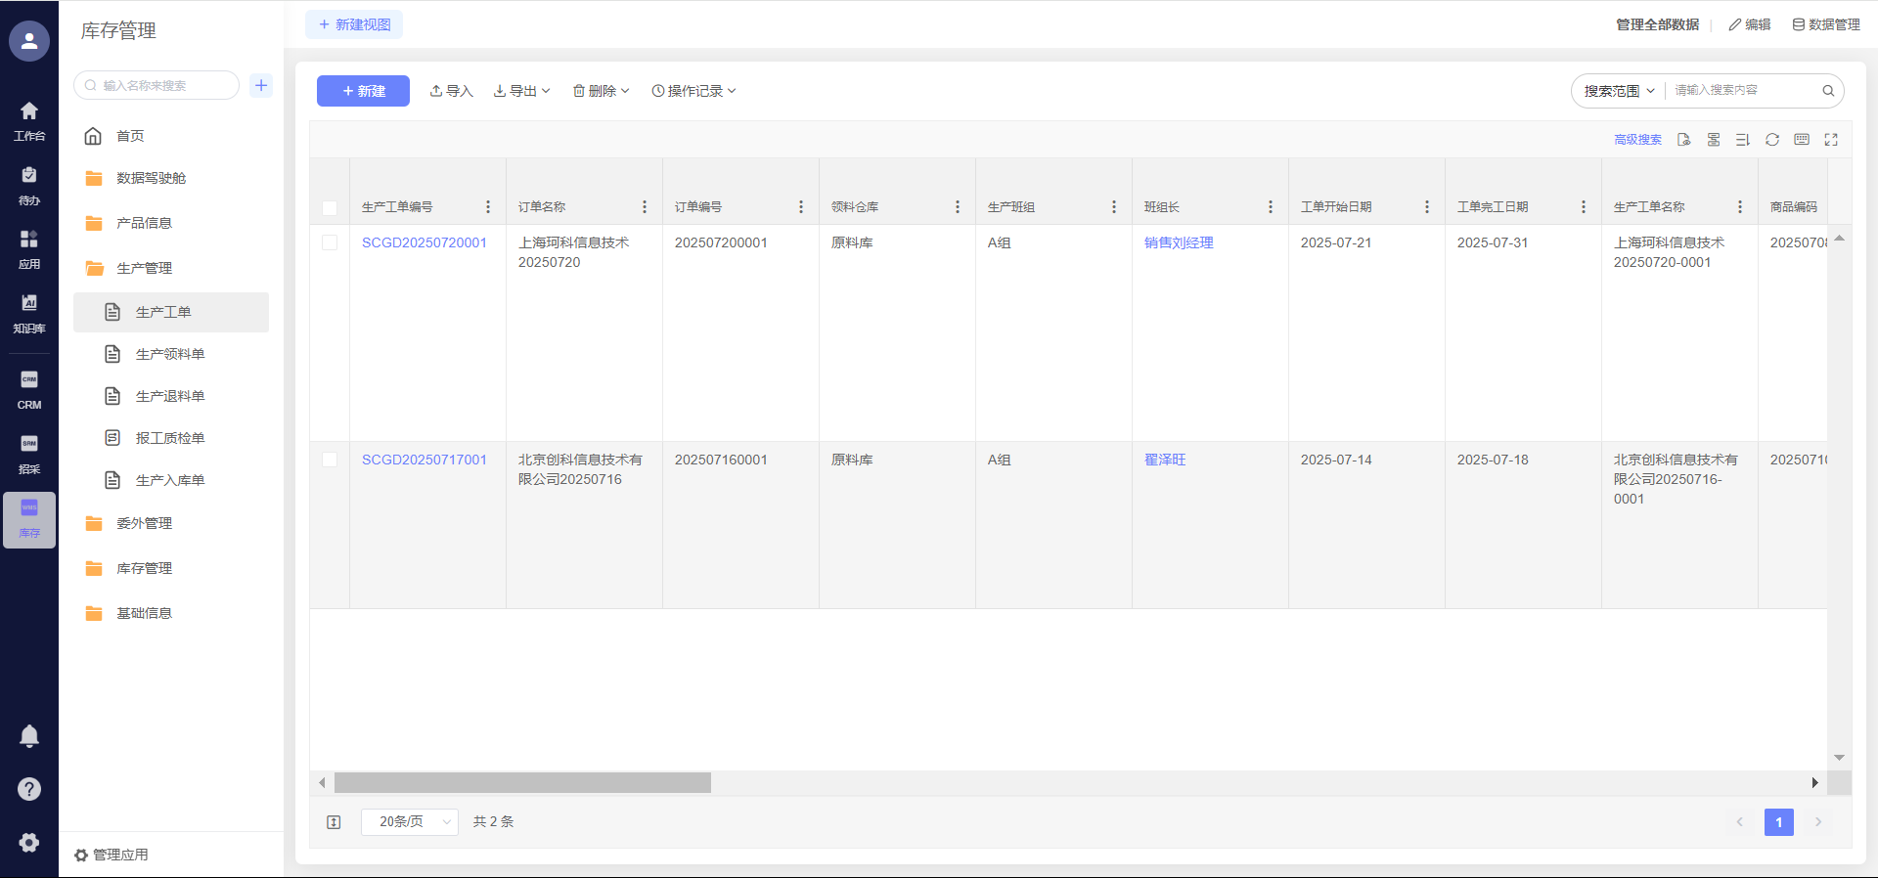Viewport: 1878px width, 878px height.
Task: Click the sort rows icon in table toolbar
Action: click(x=1742, y=140)
